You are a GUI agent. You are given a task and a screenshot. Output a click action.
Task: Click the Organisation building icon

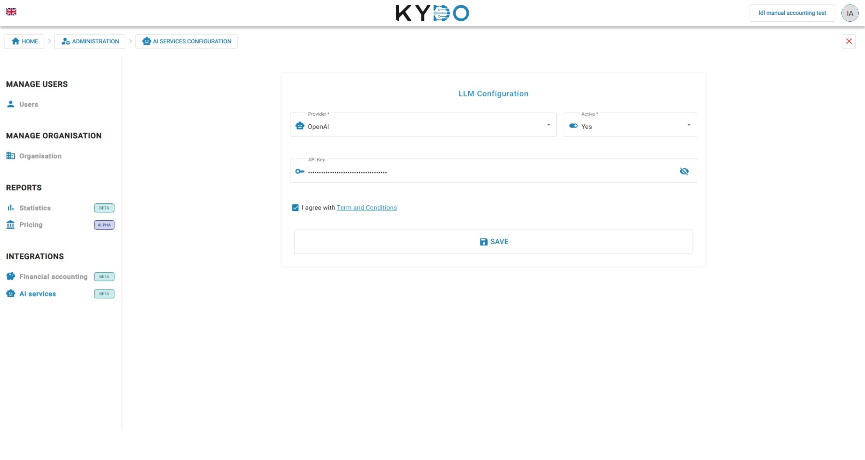[11, 156]
